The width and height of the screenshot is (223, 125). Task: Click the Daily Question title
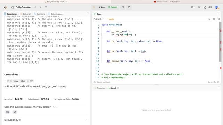coord(23,7)
